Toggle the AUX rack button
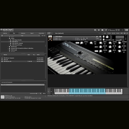This screenshot has height=129, width=129. pos(125,33)
